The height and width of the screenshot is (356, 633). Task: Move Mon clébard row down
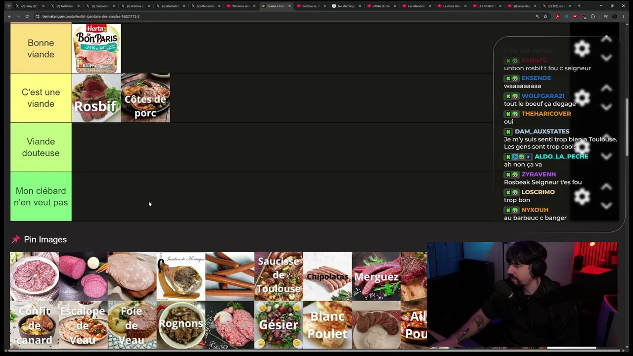pyautogui.click(x=606, y=206)
